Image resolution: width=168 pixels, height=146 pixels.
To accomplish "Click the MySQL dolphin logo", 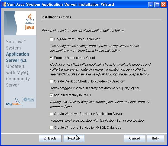I will point(13,102).
